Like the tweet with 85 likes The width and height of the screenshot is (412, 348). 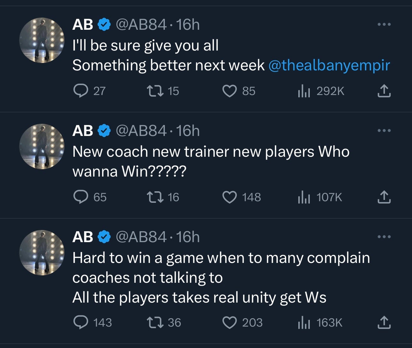(x=229, y=91)
